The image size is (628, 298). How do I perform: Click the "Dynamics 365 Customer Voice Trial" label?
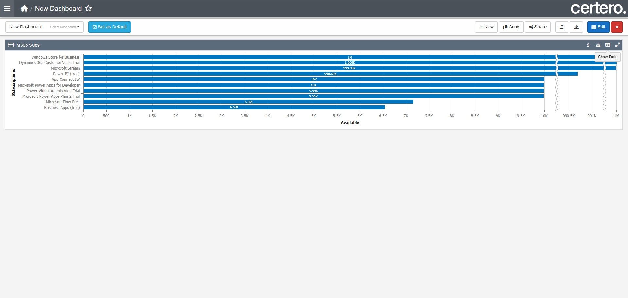coord(49,63)
